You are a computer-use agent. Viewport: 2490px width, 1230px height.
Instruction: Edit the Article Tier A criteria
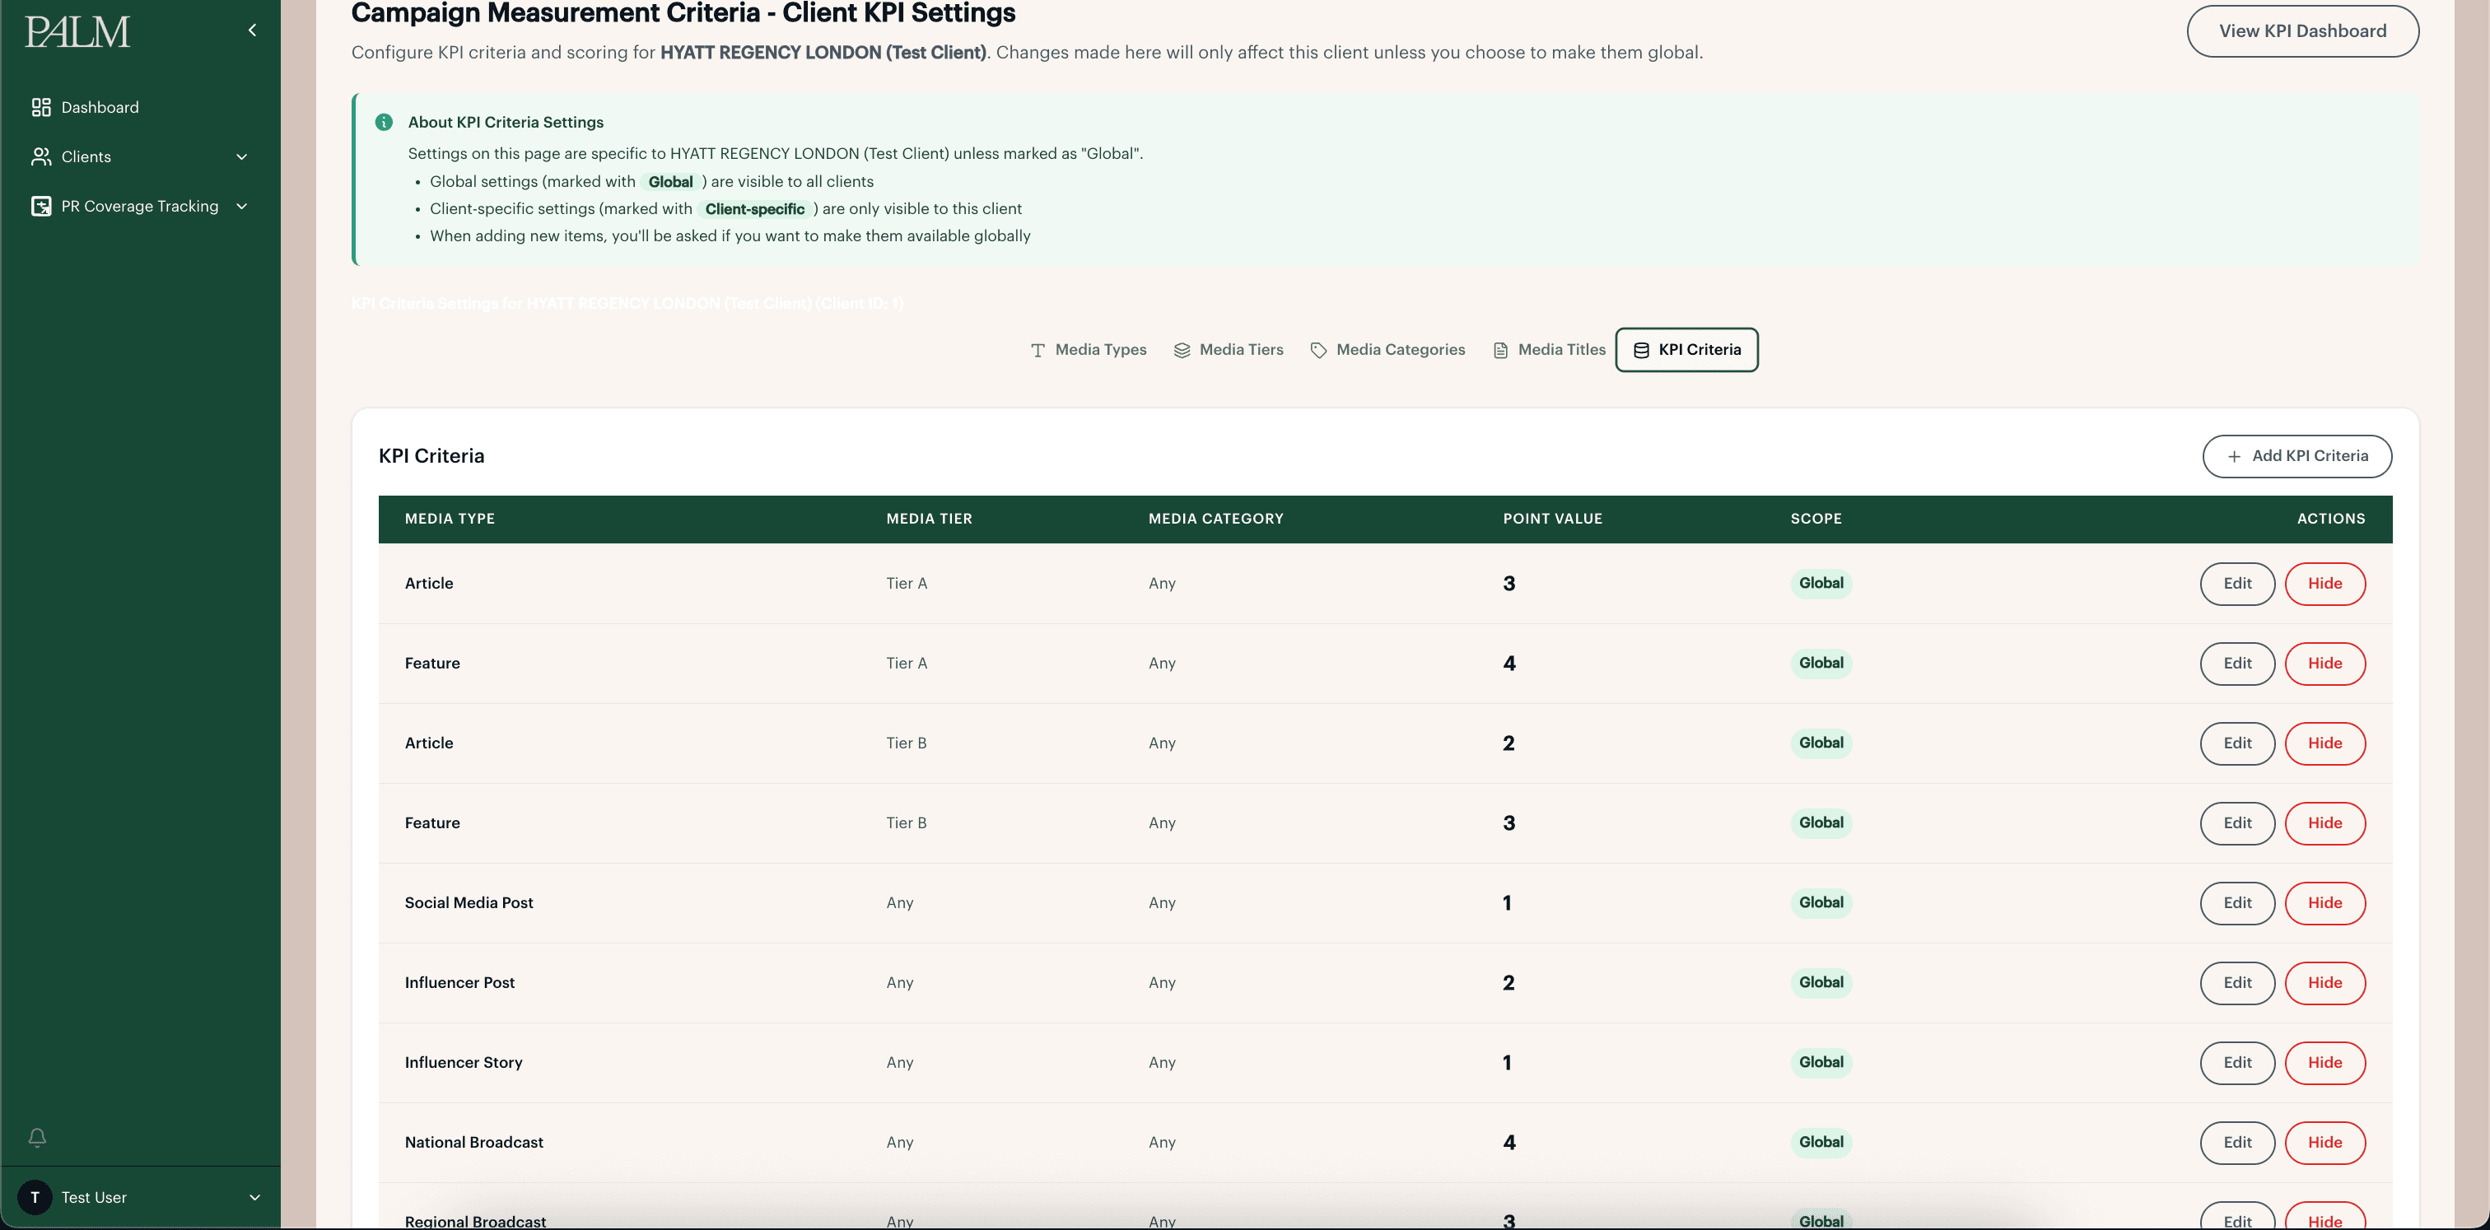coord(2236,584)
